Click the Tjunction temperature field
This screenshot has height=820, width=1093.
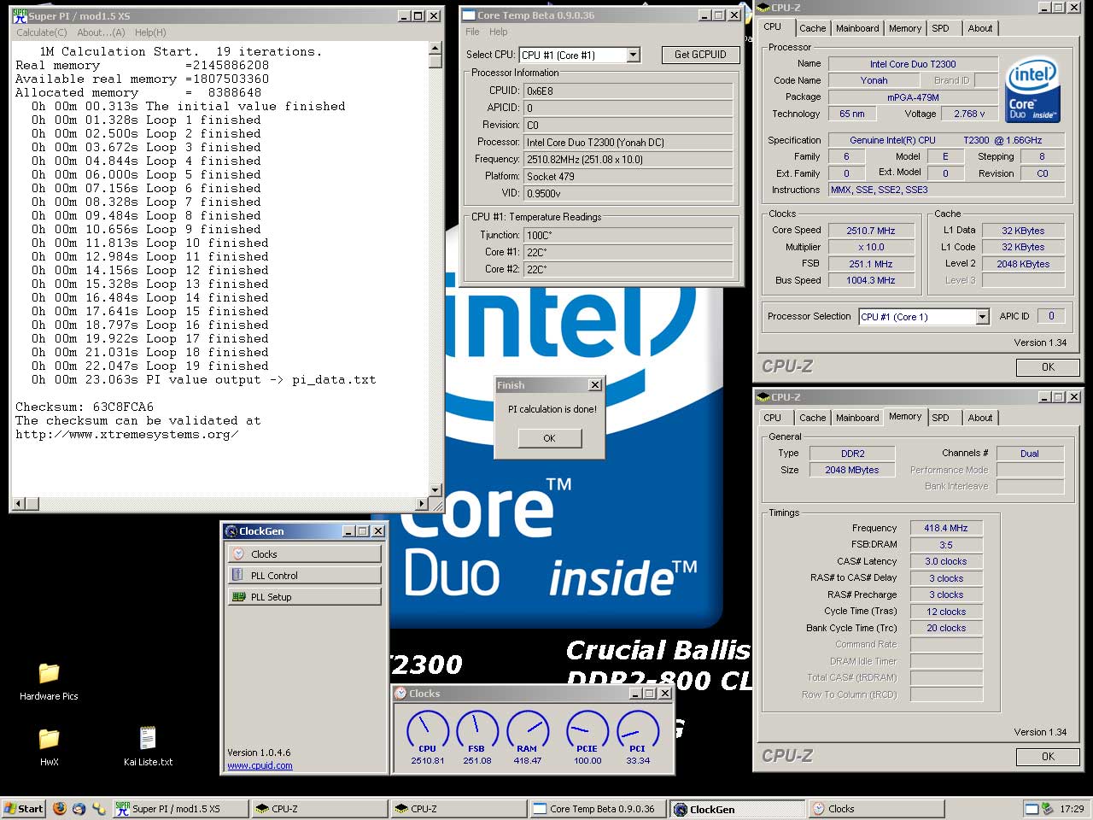(x=628, y=235)
